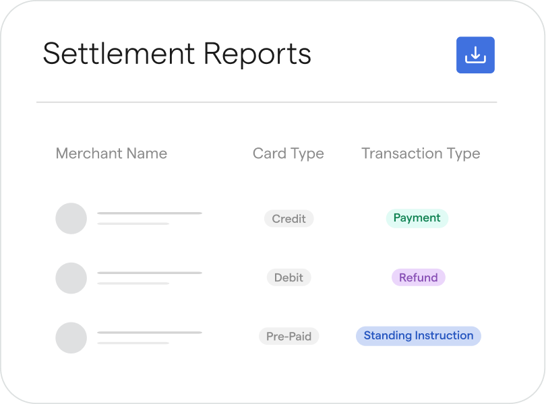Sort by Merchant Name column header
The height and width of the screenshot is (404, 546).
pyautogui.click(x=111, y=154)
